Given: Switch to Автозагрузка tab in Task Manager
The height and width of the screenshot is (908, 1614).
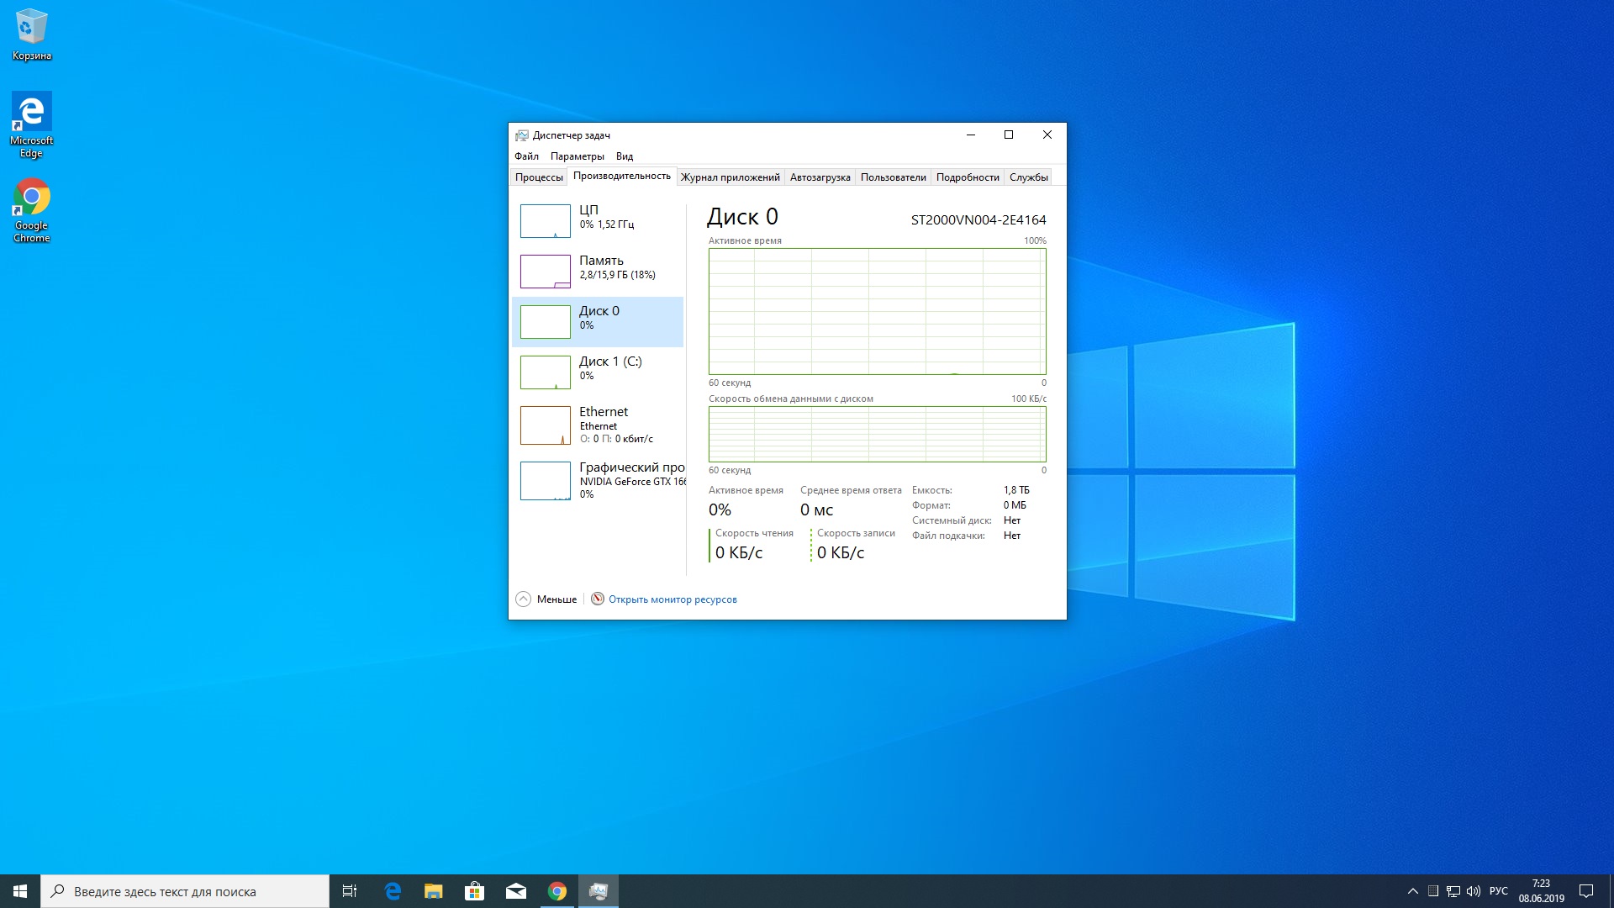Looking at the screenshot, I should click(820, 177).
